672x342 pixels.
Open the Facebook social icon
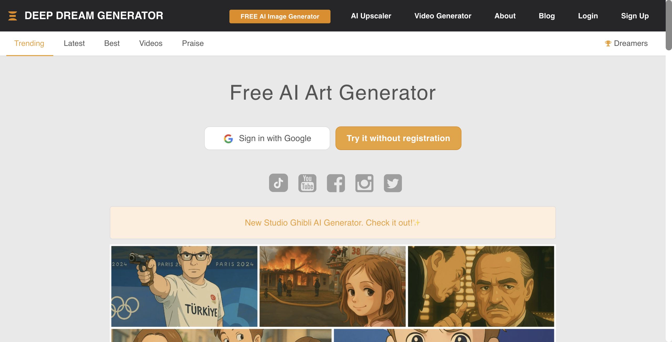pos(336,183)
